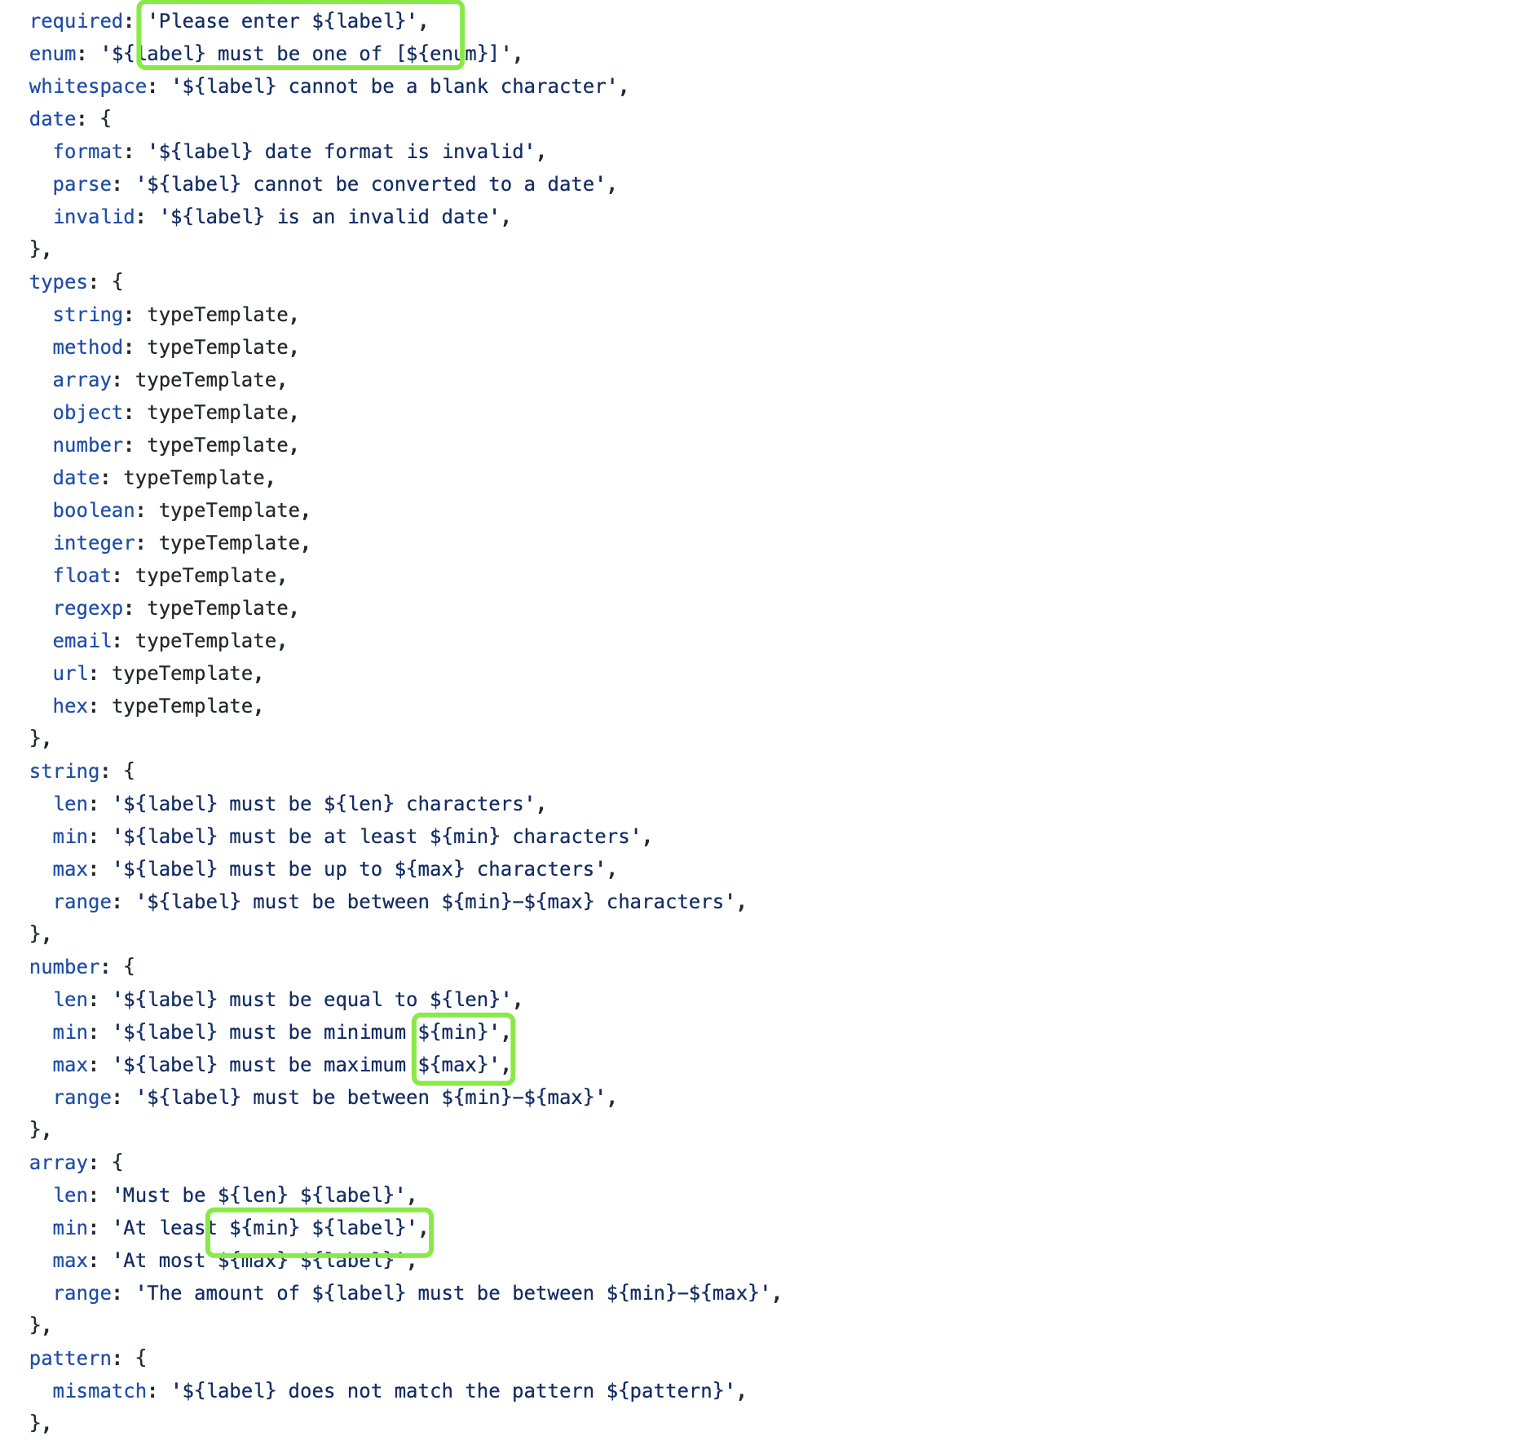The height and width of the screenshot is (1440, 1518).
Task: Click '${label} must be minimum ${min}' string
Action: [306, 1032]
